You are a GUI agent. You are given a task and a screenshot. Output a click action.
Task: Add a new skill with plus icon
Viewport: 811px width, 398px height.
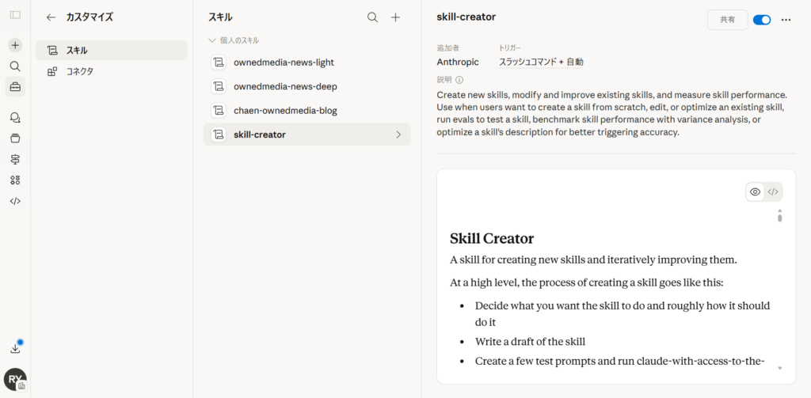pyautogui.click(x=396, y=17)
